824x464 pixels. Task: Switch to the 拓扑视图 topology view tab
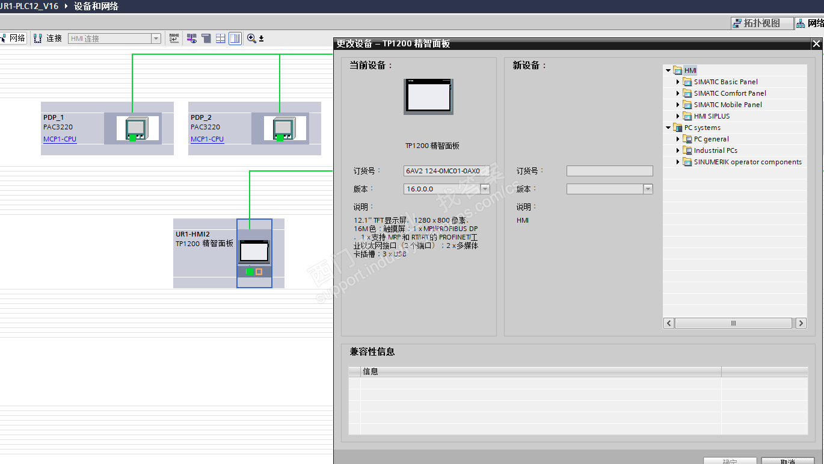(x=761, y=23)
